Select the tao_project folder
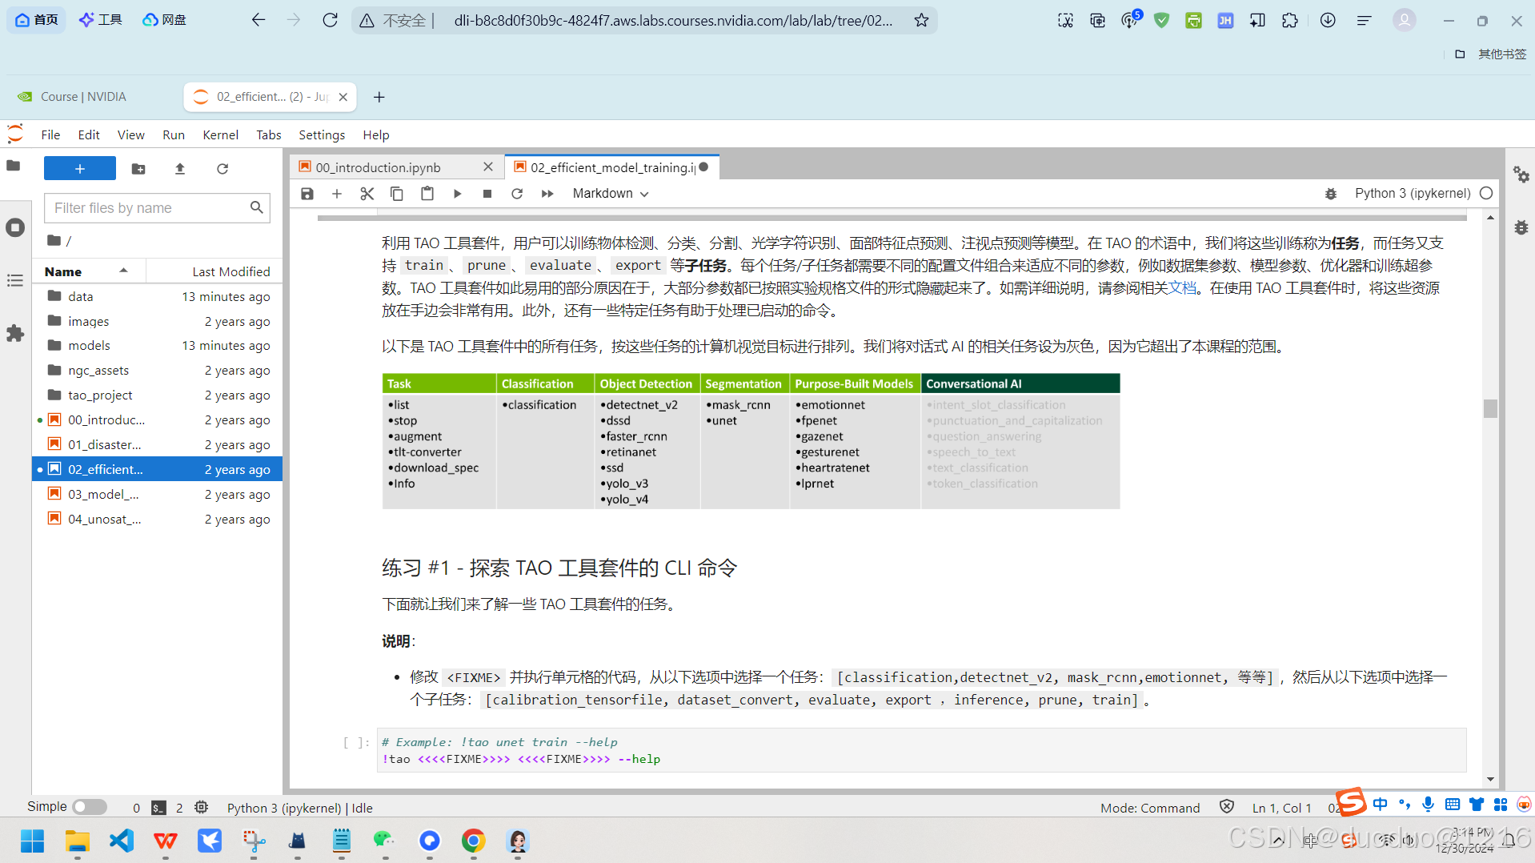 pos(158,395)
